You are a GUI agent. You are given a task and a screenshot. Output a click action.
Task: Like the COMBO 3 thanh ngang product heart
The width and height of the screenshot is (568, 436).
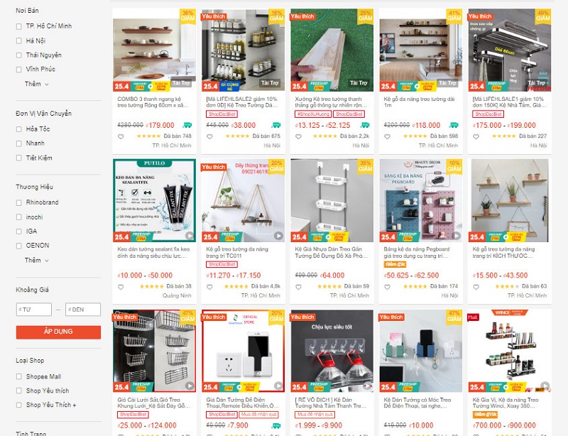pyautogui.click(x=121, y=136)
